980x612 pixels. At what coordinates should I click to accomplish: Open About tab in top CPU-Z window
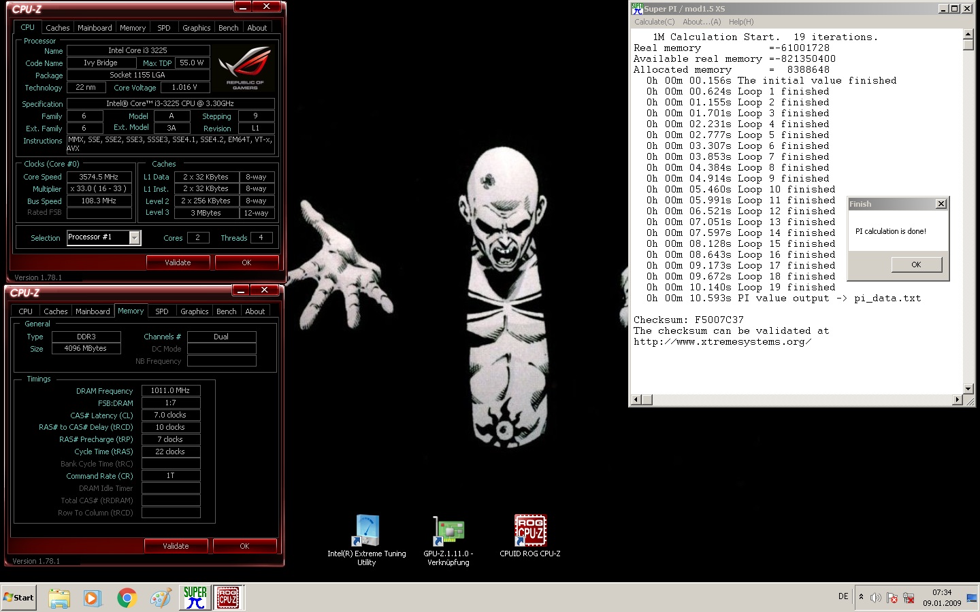(257, 28)
